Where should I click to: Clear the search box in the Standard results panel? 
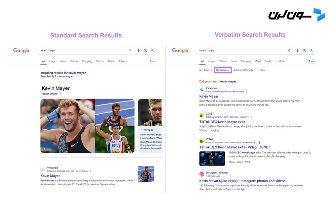click(x=130, y=50)
